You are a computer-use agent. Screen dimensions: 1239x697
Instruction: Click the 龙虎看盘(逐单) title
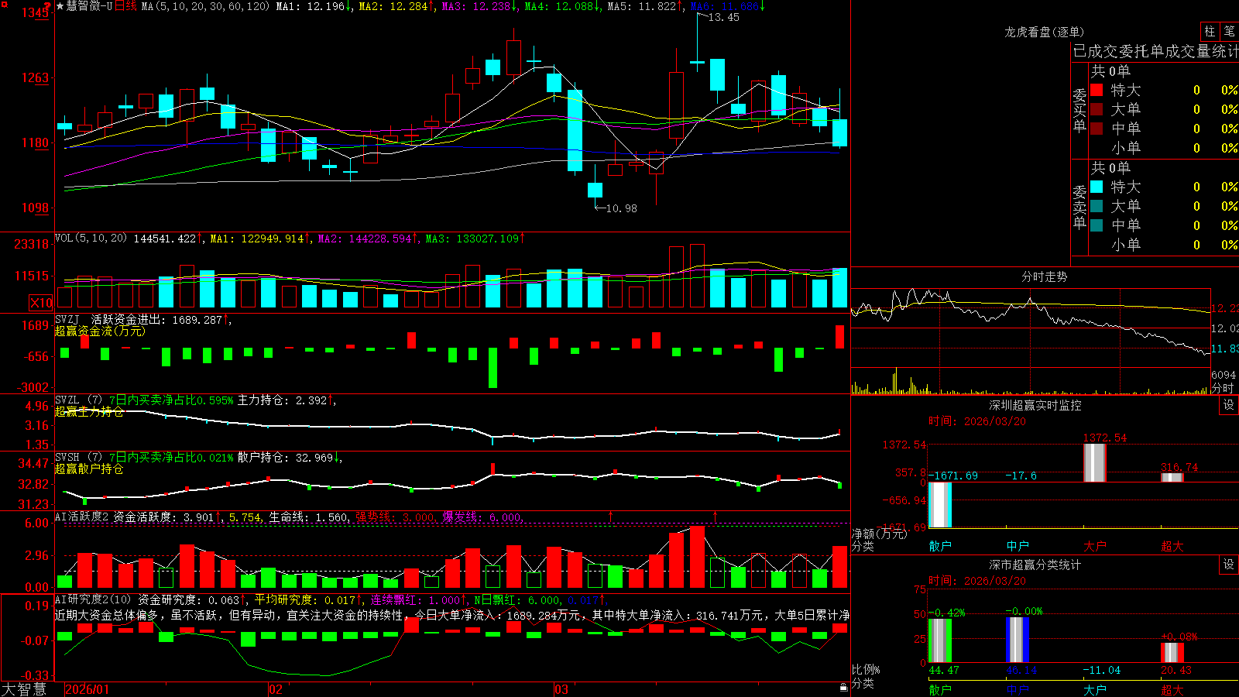click(x=1045, y=32)
